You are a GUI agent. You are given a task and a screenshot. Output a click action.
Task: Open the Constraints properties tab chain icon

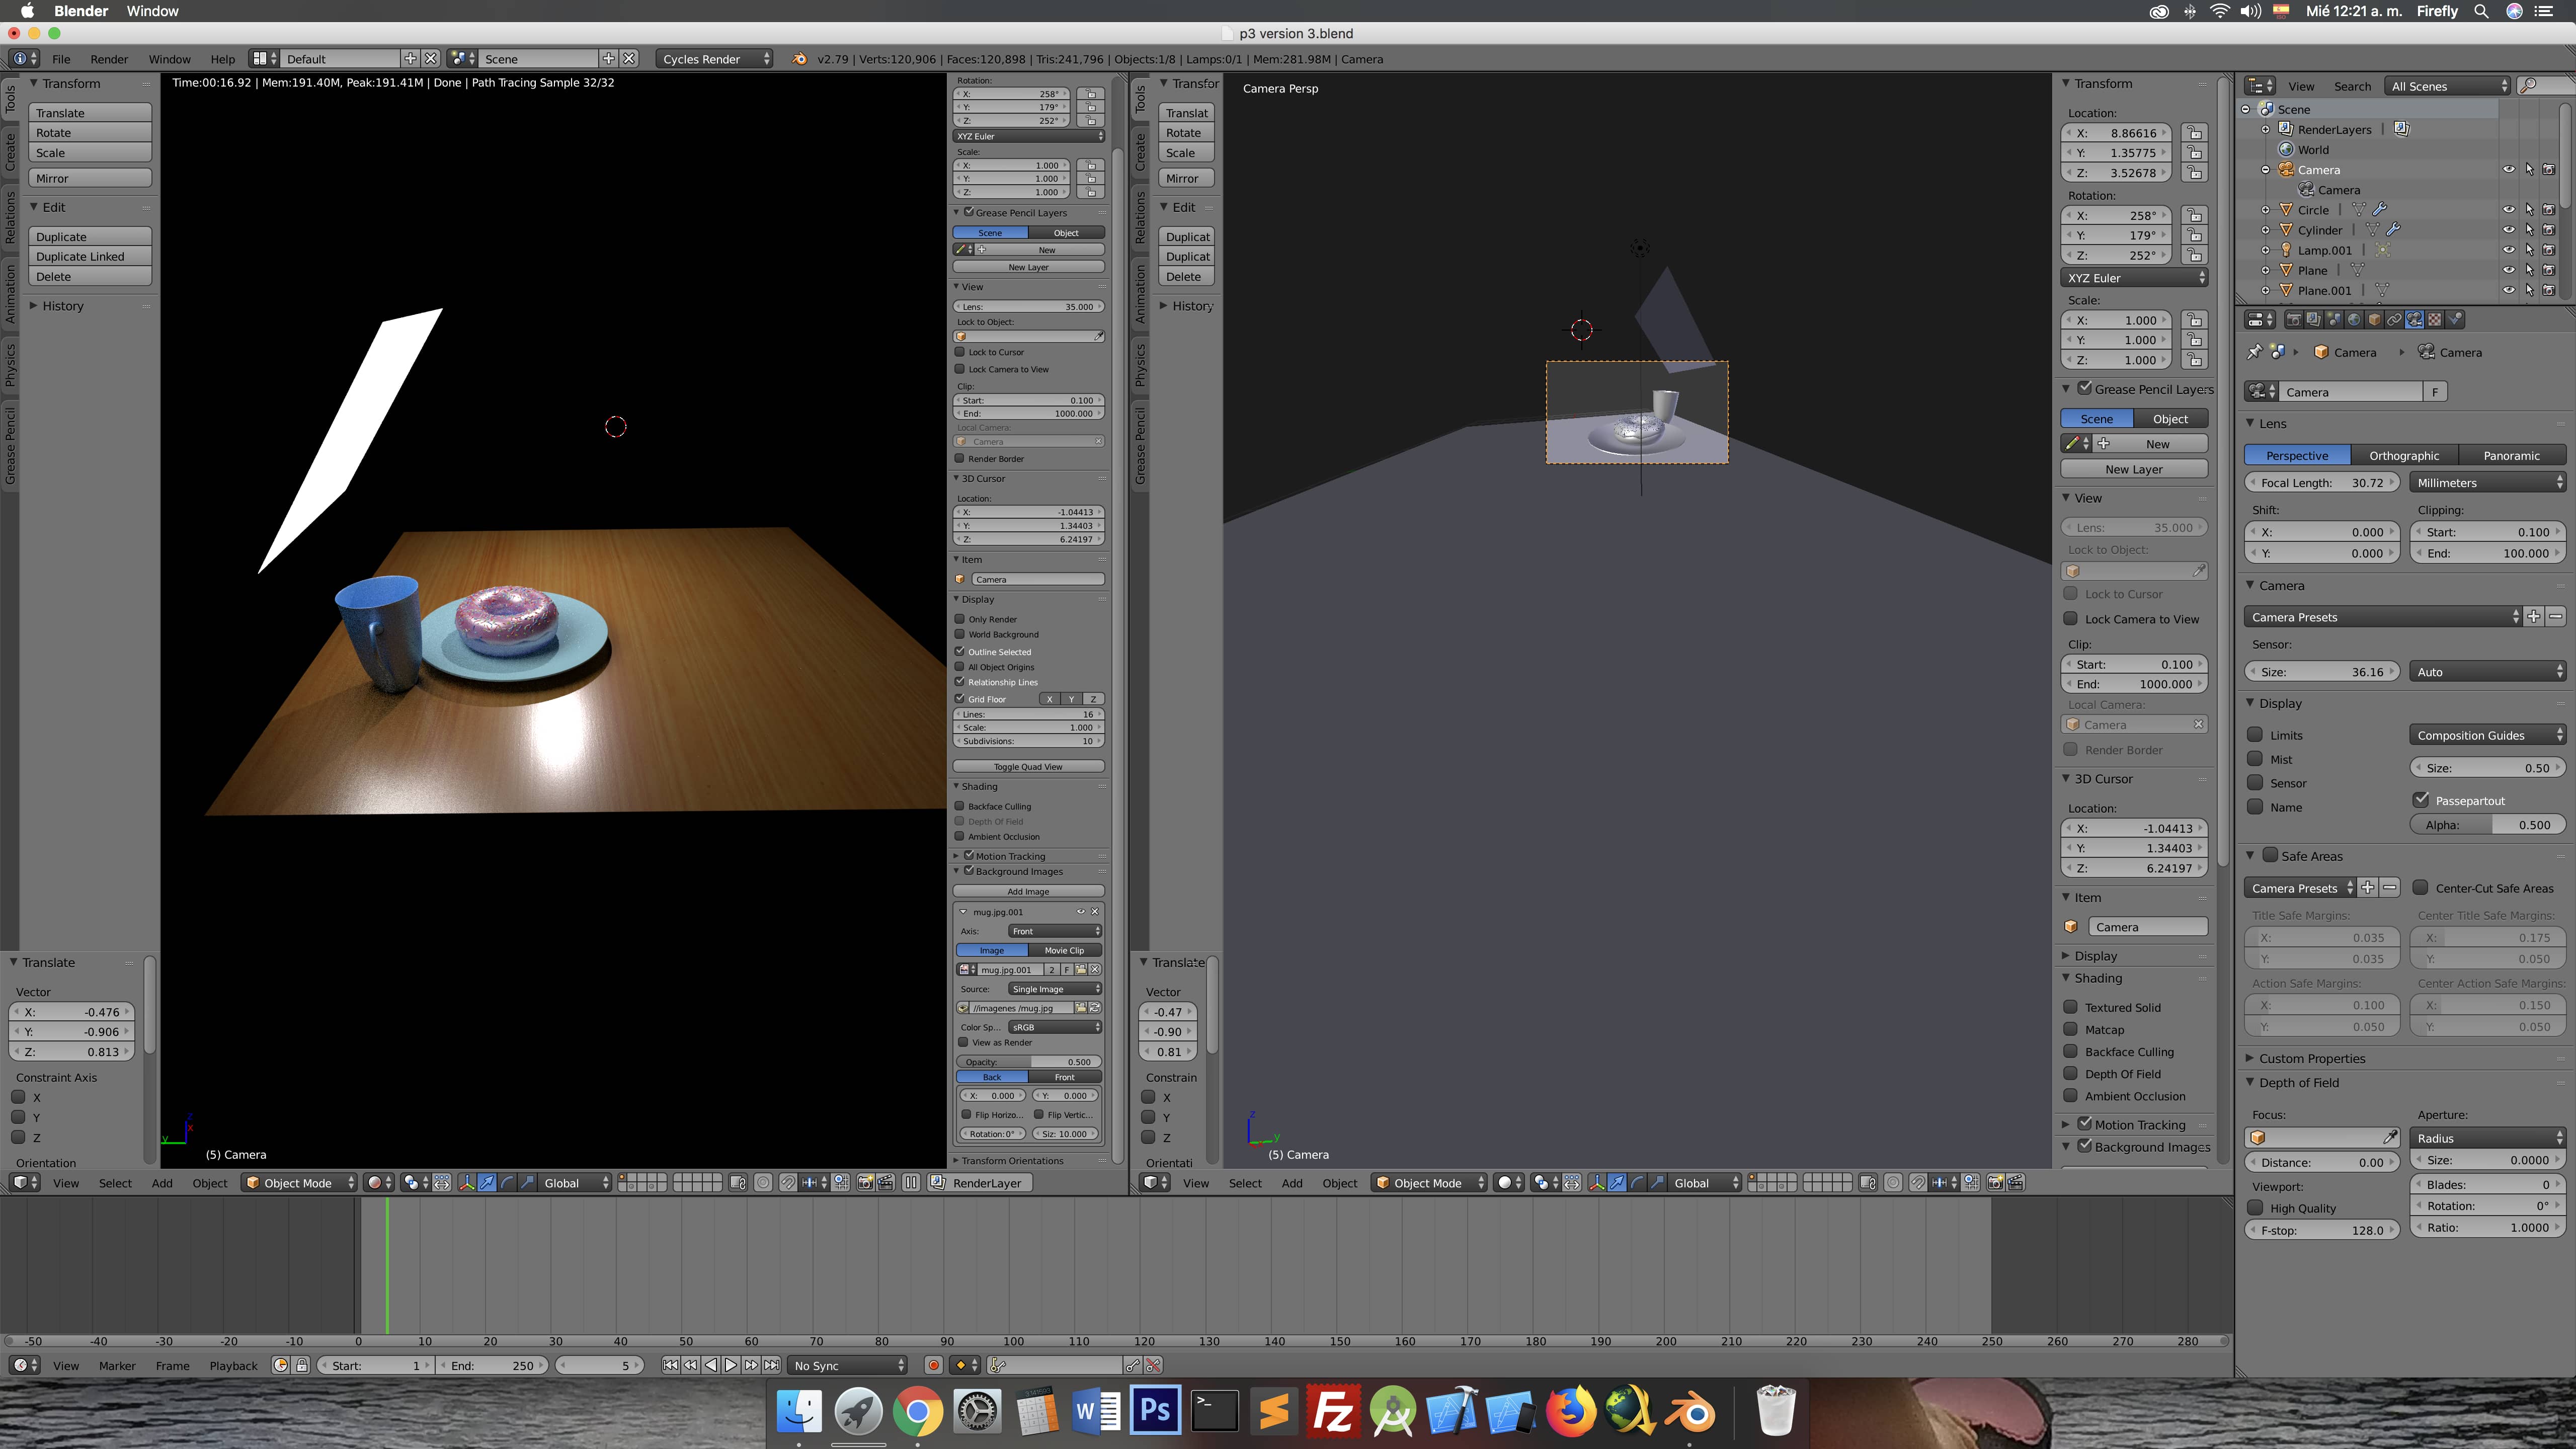(x=2394, y=320)
